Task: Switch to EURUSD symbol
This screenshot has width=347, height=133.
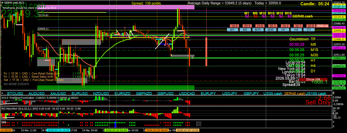Action: point(80,94)
